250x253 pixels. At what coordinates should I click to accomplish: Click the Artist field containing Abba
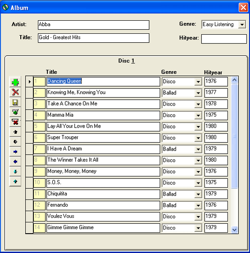[x=93, y=25]
